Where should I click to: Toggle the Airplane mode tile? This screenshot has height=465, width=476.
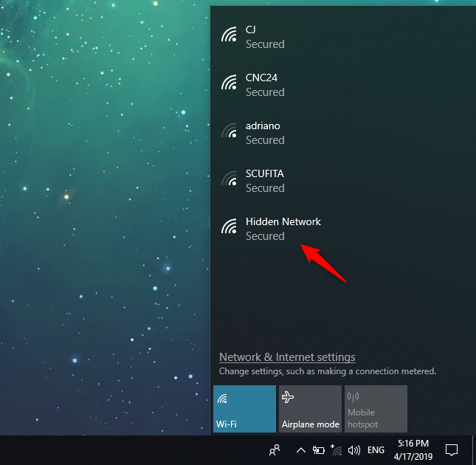(x=310, y=409)
